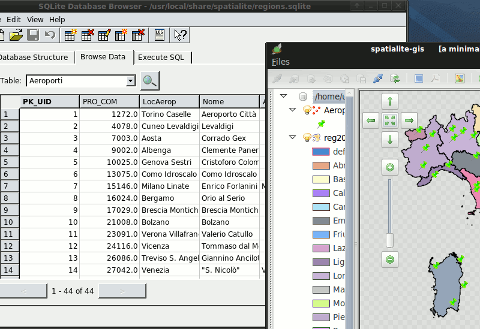Select row header 7 in the table
Image resolution: width=480 pixels, height=329 pixels.
(x=10, y=186)
